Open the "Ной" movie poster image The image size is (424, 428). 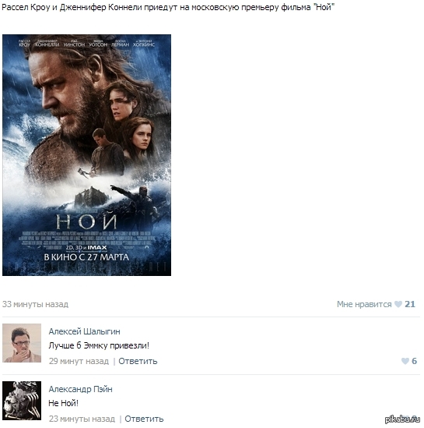point(86,155)
